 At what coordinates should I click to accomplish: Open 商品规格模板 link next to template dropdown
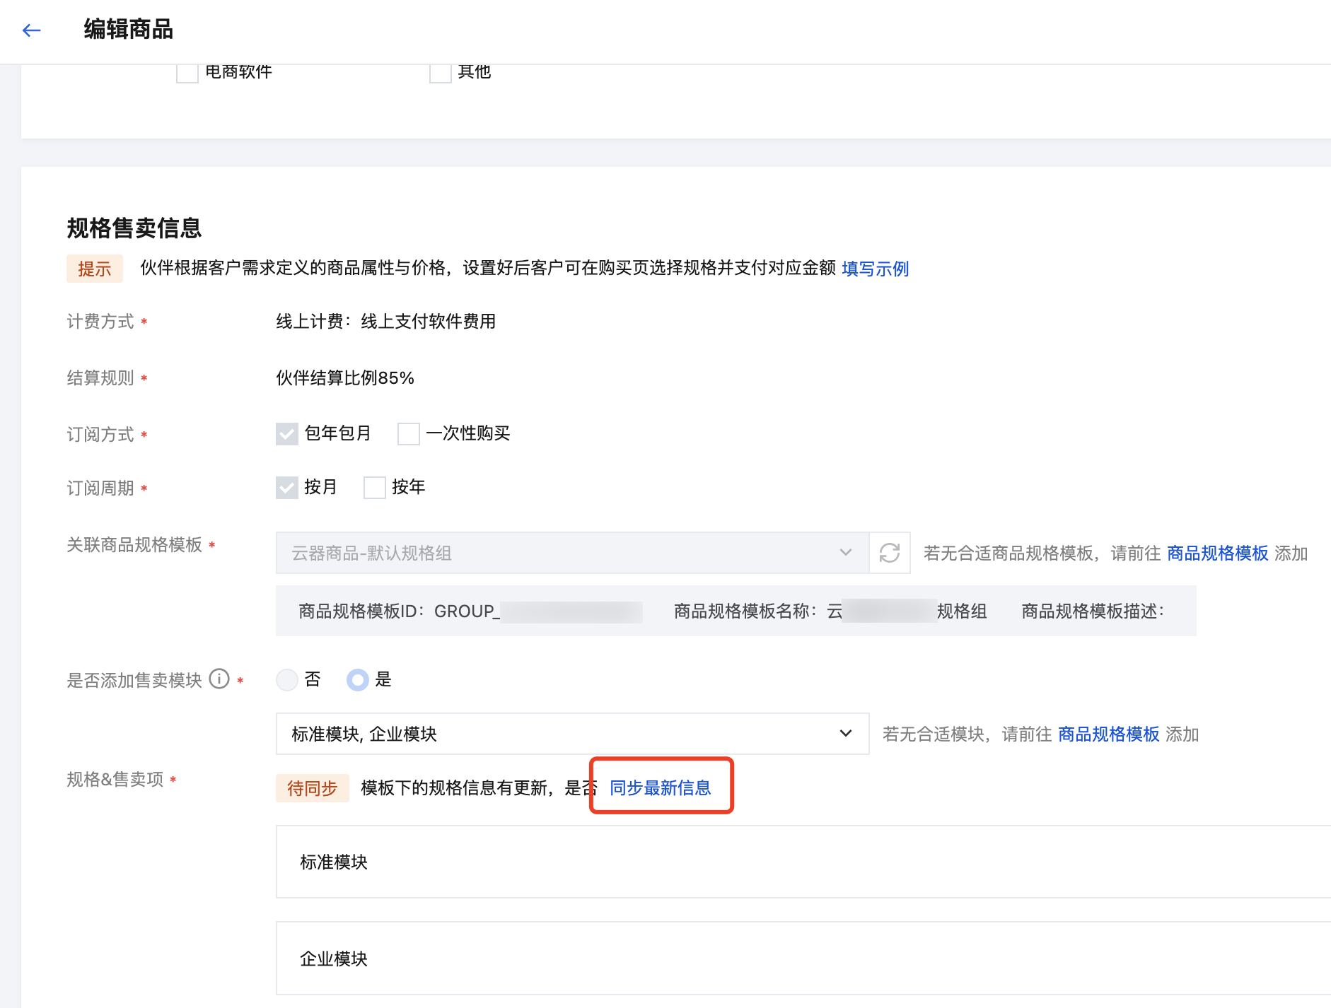click(1217, 553)
